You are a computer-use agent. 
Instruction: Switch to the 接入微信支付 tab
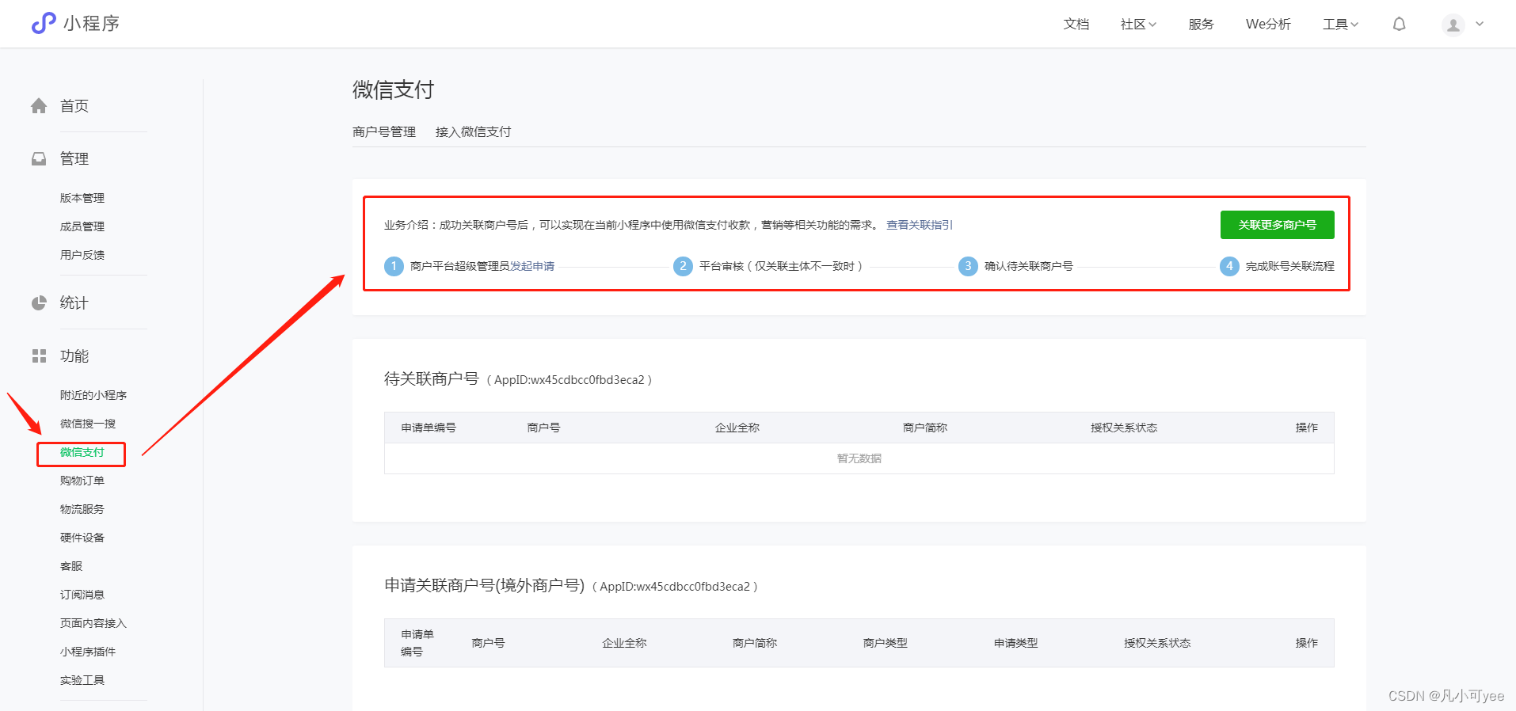pos(473,131)
